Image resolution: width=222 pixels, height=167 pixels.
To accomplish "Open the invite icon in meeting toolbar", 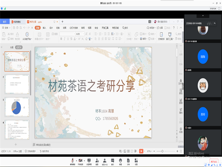I will (x=97, y=161).
